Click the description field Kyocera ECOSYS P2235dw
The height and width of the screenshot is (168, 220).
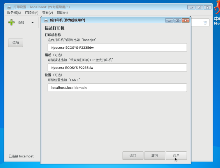[117, 68]
